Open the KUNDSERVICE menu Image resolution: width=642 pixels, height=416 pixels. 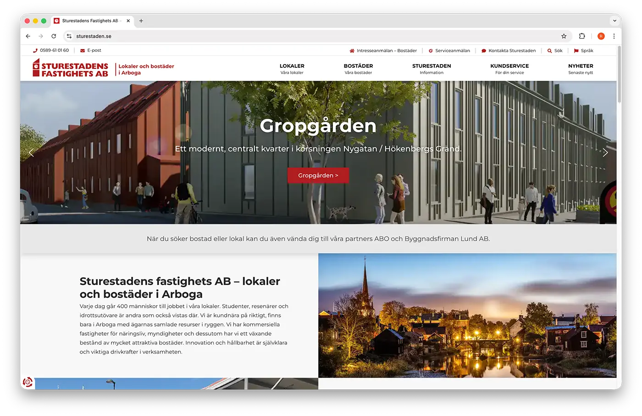[x=509, y=69]
